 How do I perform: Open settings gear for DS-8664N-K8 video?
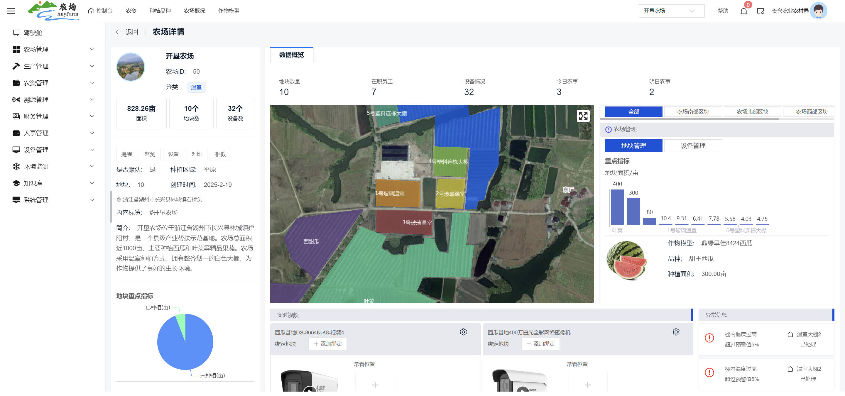point(463,332)
